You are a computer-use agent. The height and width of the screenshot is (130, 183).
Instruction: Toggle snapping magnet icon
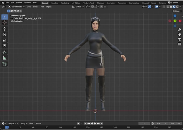click(92, 7)
